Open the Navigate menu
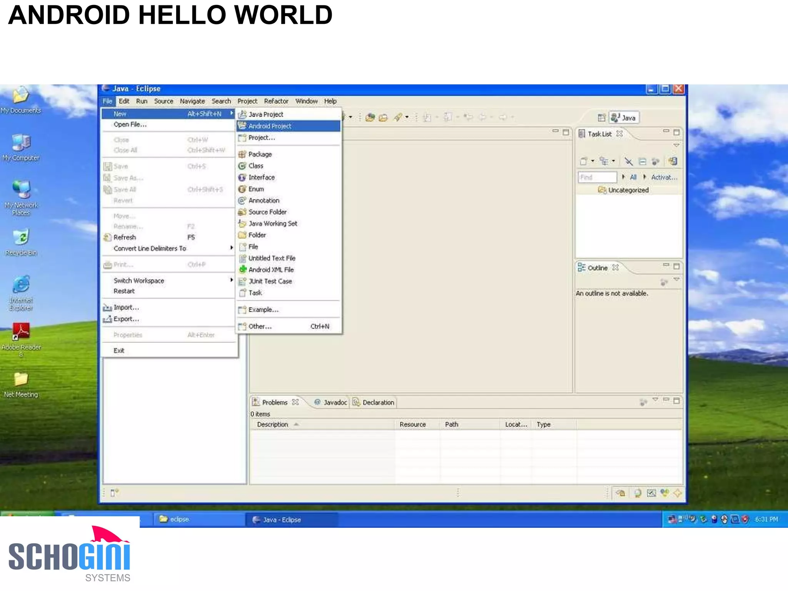788x591 pixels. [192, 101]
